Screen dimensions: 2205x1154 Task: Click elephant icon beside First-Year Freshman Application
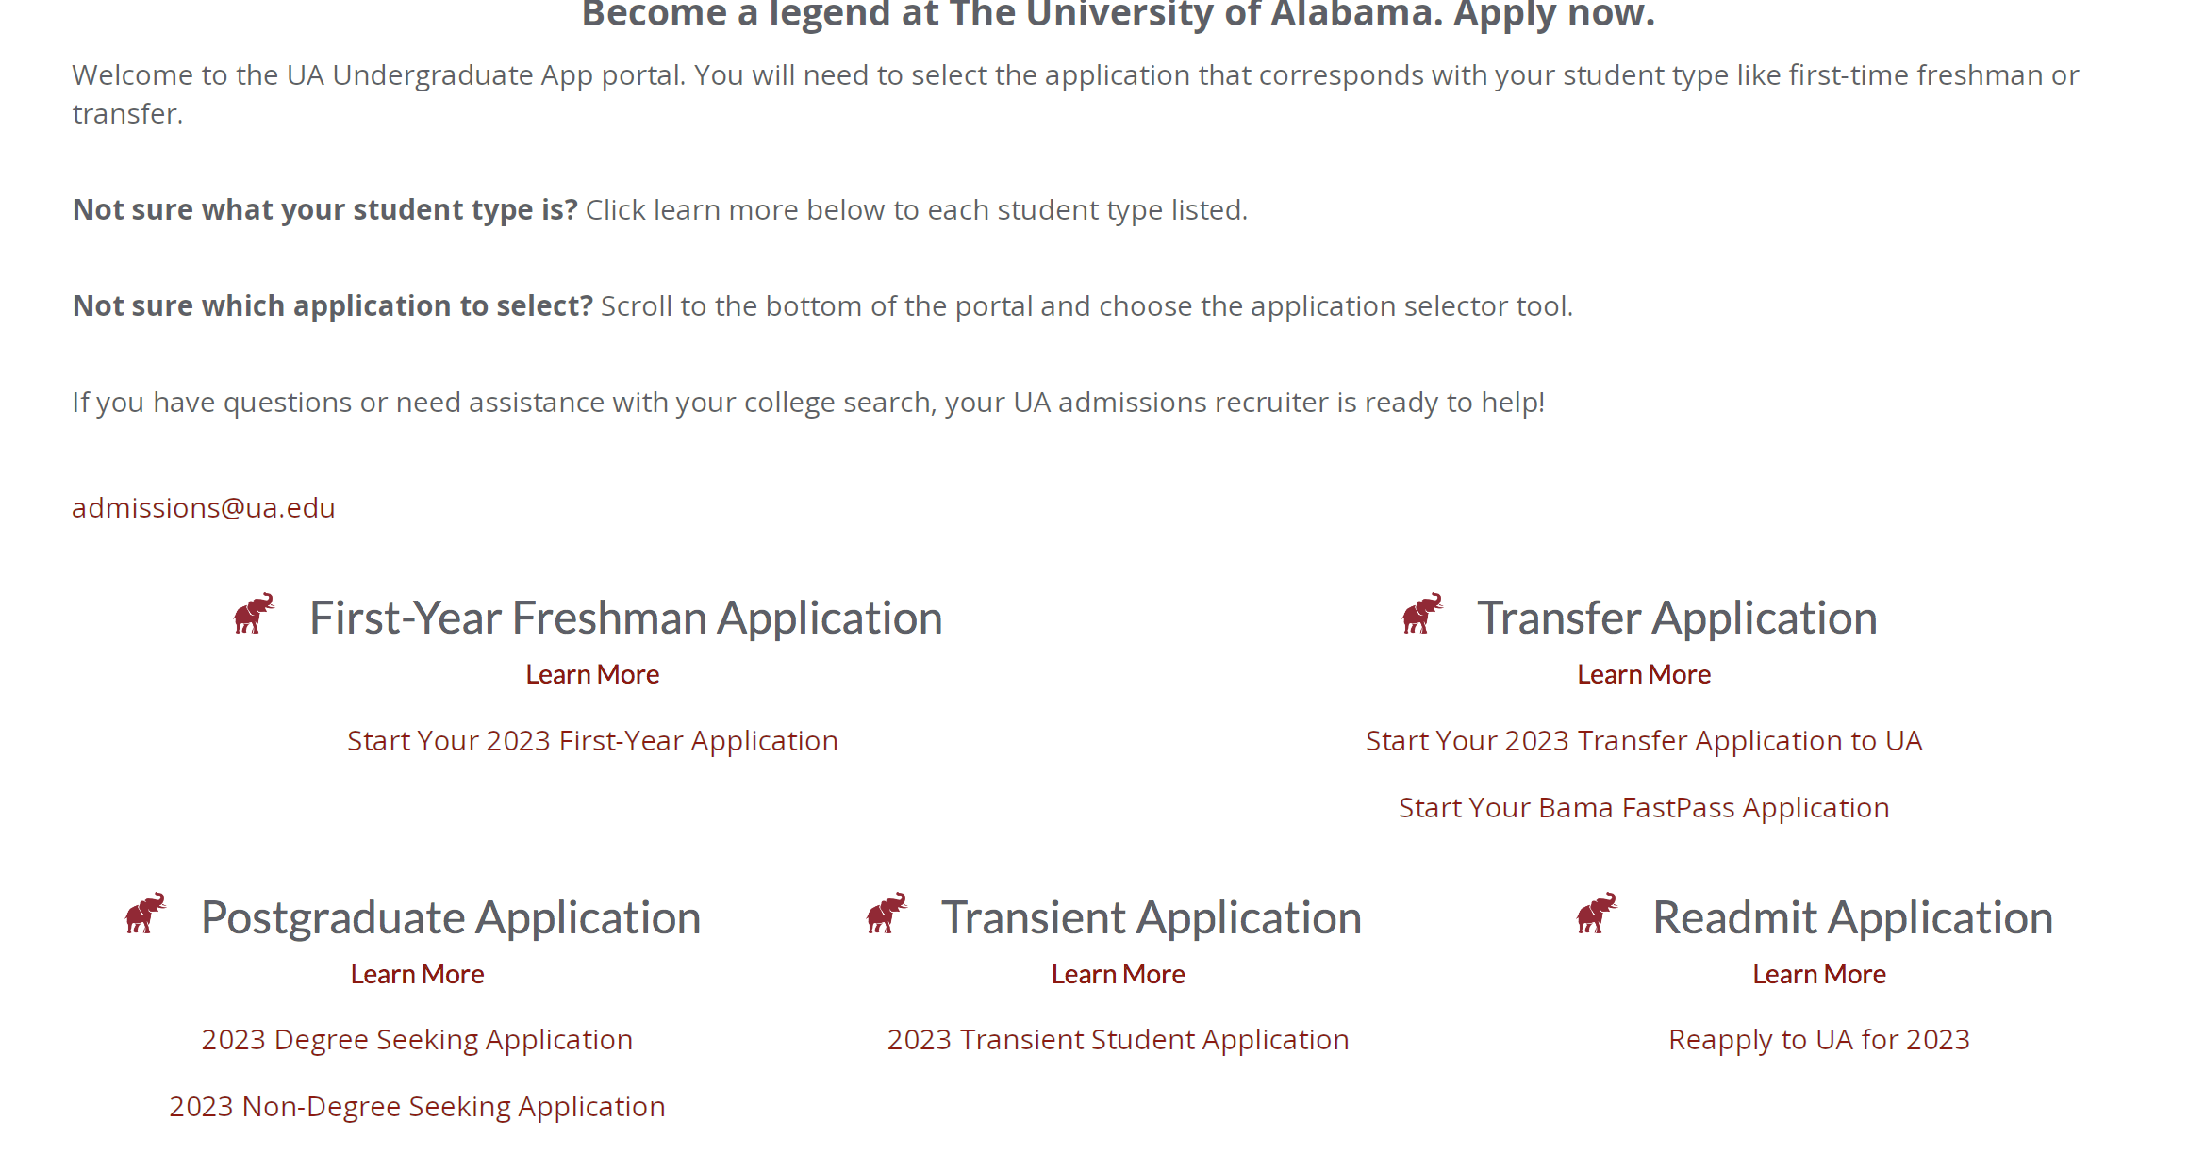[x=255, y=613]
